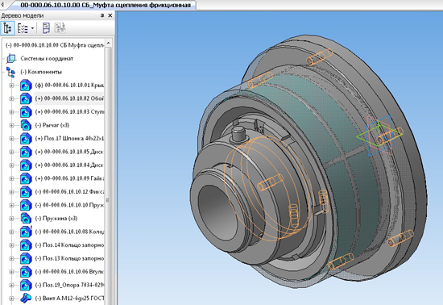Select the Поз.13 Кольцо запорно row

69,258
